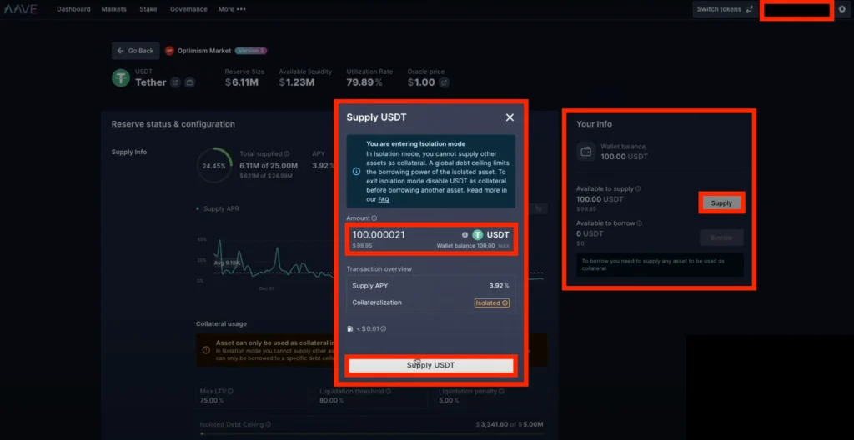Click the AAVE logo in header

click(x=20, y=9)
